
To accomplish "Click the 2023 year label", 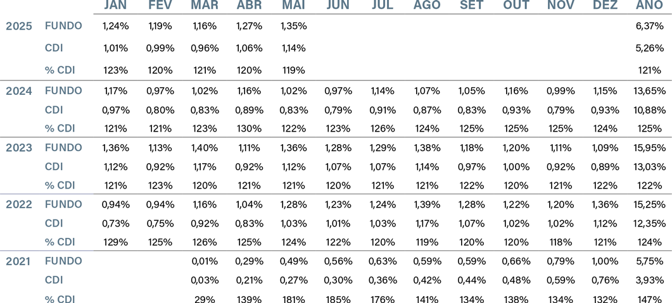I will [19, 148].
